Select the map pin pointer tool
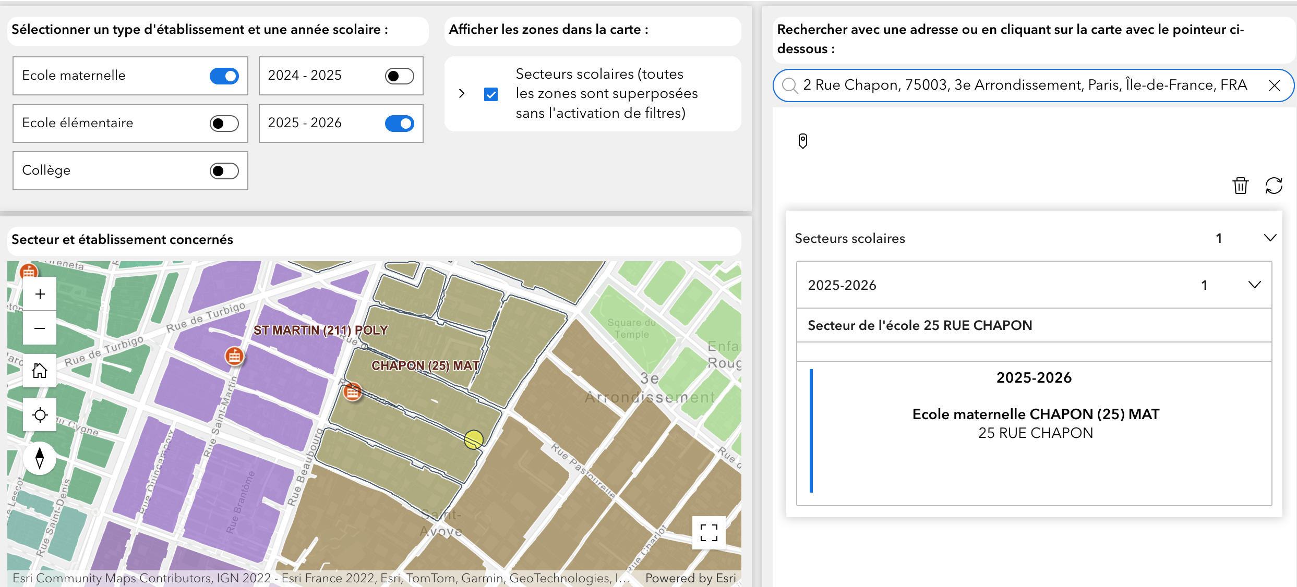This screenshot has width=1297, height=587. 803,141
